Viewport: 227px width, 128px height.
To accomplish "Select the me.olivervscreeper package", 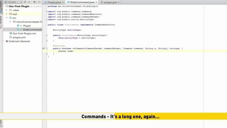I will (29, 22).
